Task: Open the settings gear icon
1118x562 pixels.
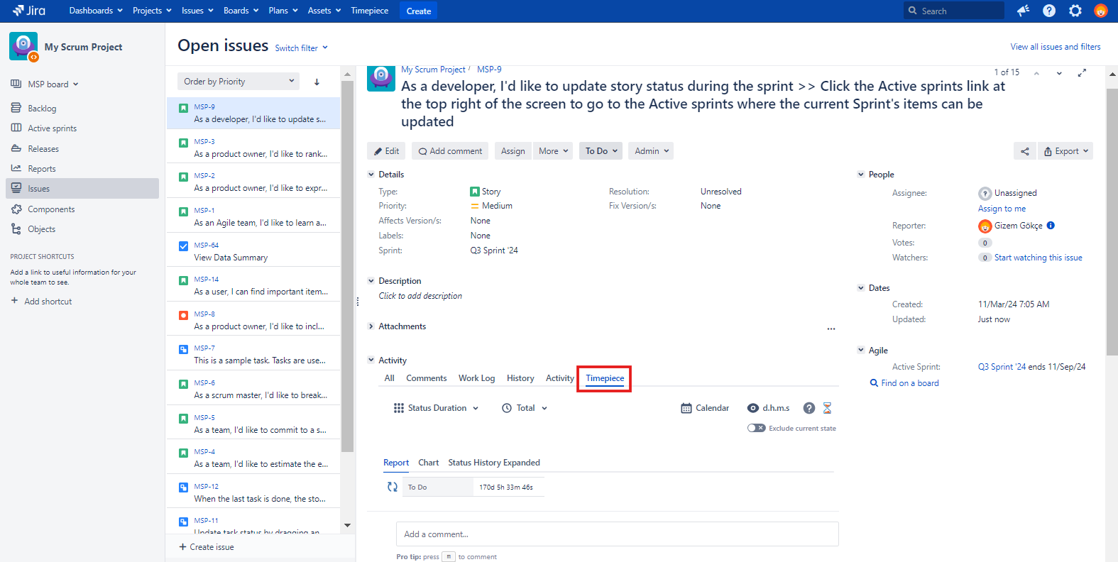Action: [1075, 11]
